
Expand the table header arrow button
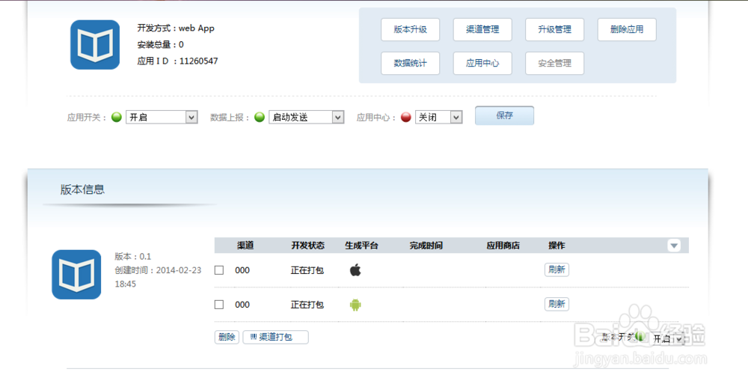(x=674, y=246)
